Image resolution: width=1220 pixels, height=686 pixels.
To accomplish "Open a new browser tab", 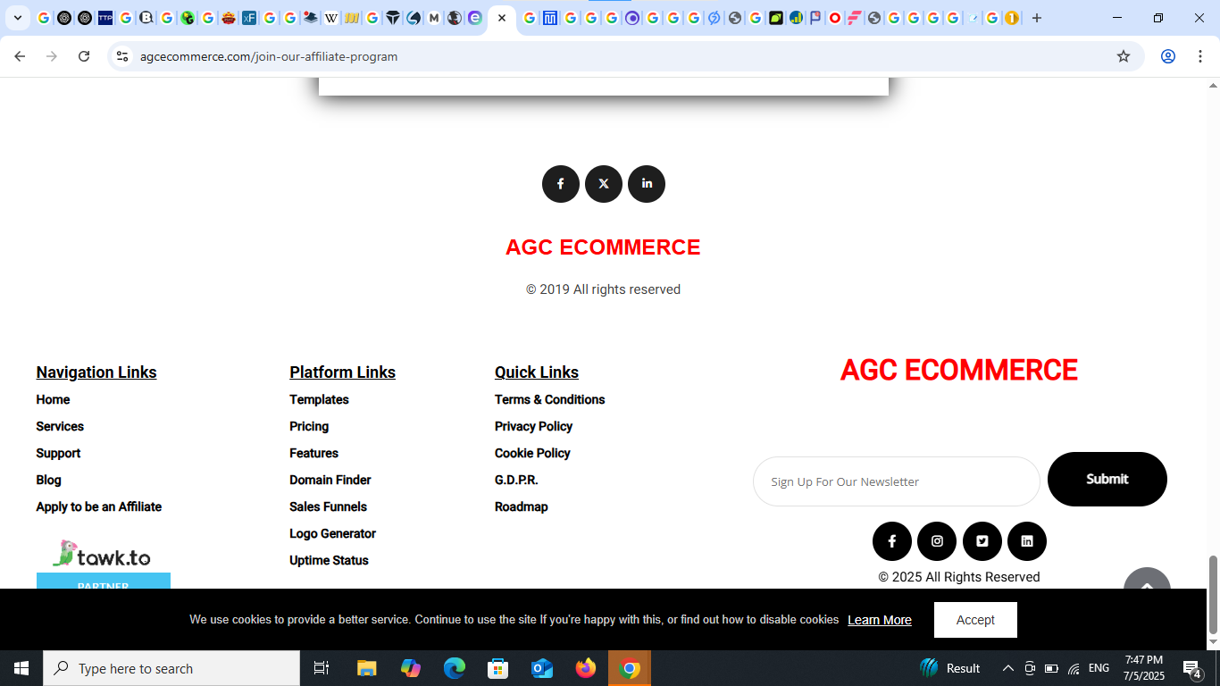I will (x=1037, y=18).
